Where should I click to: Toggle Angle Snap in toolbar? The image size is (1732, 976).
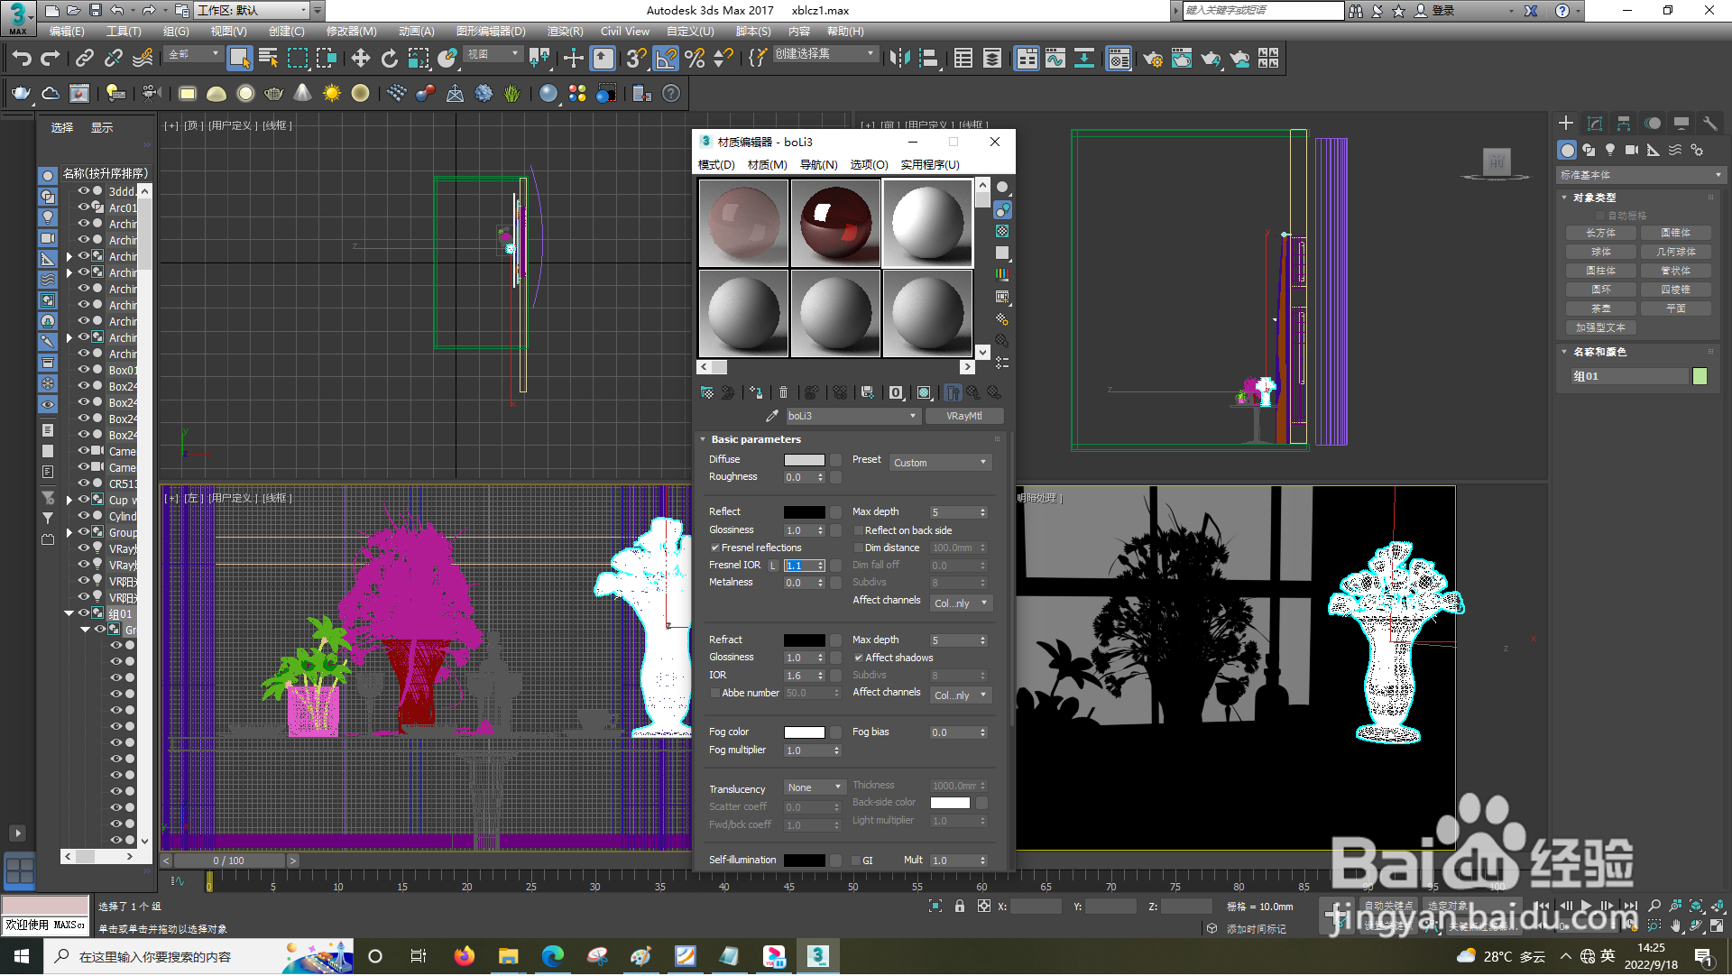[x=666, y=59]
